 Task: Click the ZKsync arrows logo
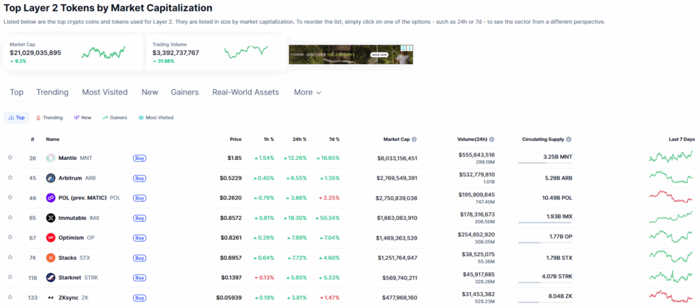point(50,298)
